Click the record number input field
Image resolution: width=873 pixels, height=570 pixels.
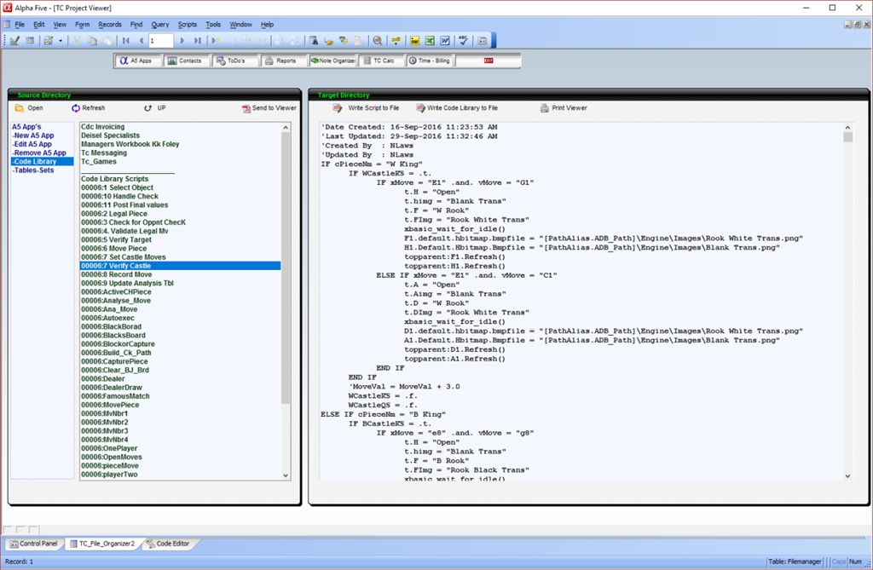(x=161, y=40)
